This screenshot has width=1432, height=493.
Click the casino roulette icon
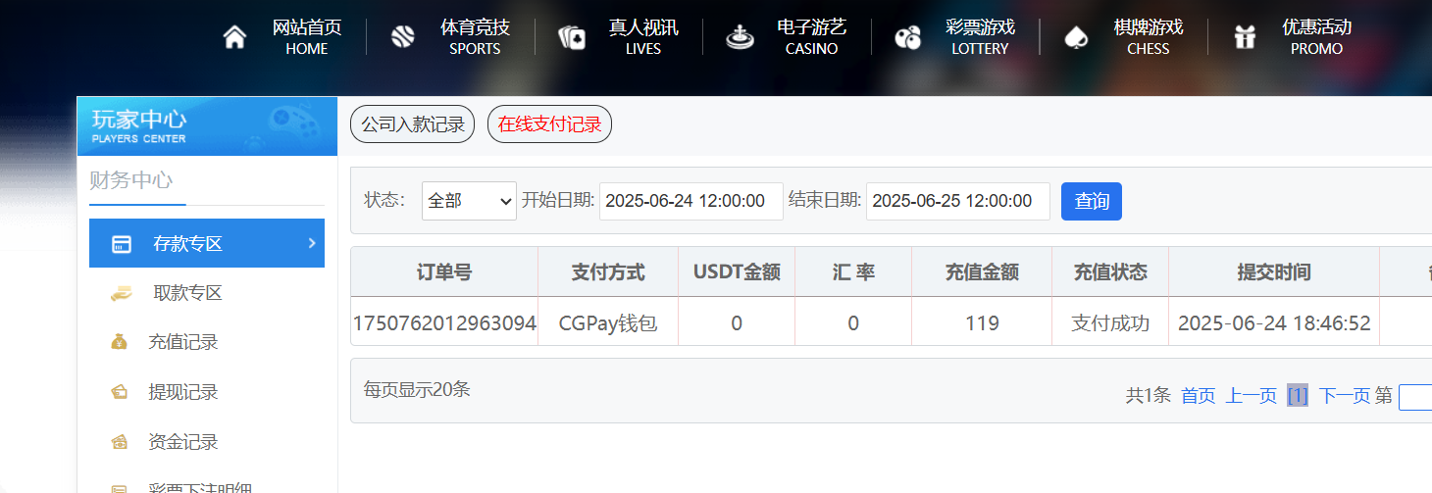pos(740,37)
